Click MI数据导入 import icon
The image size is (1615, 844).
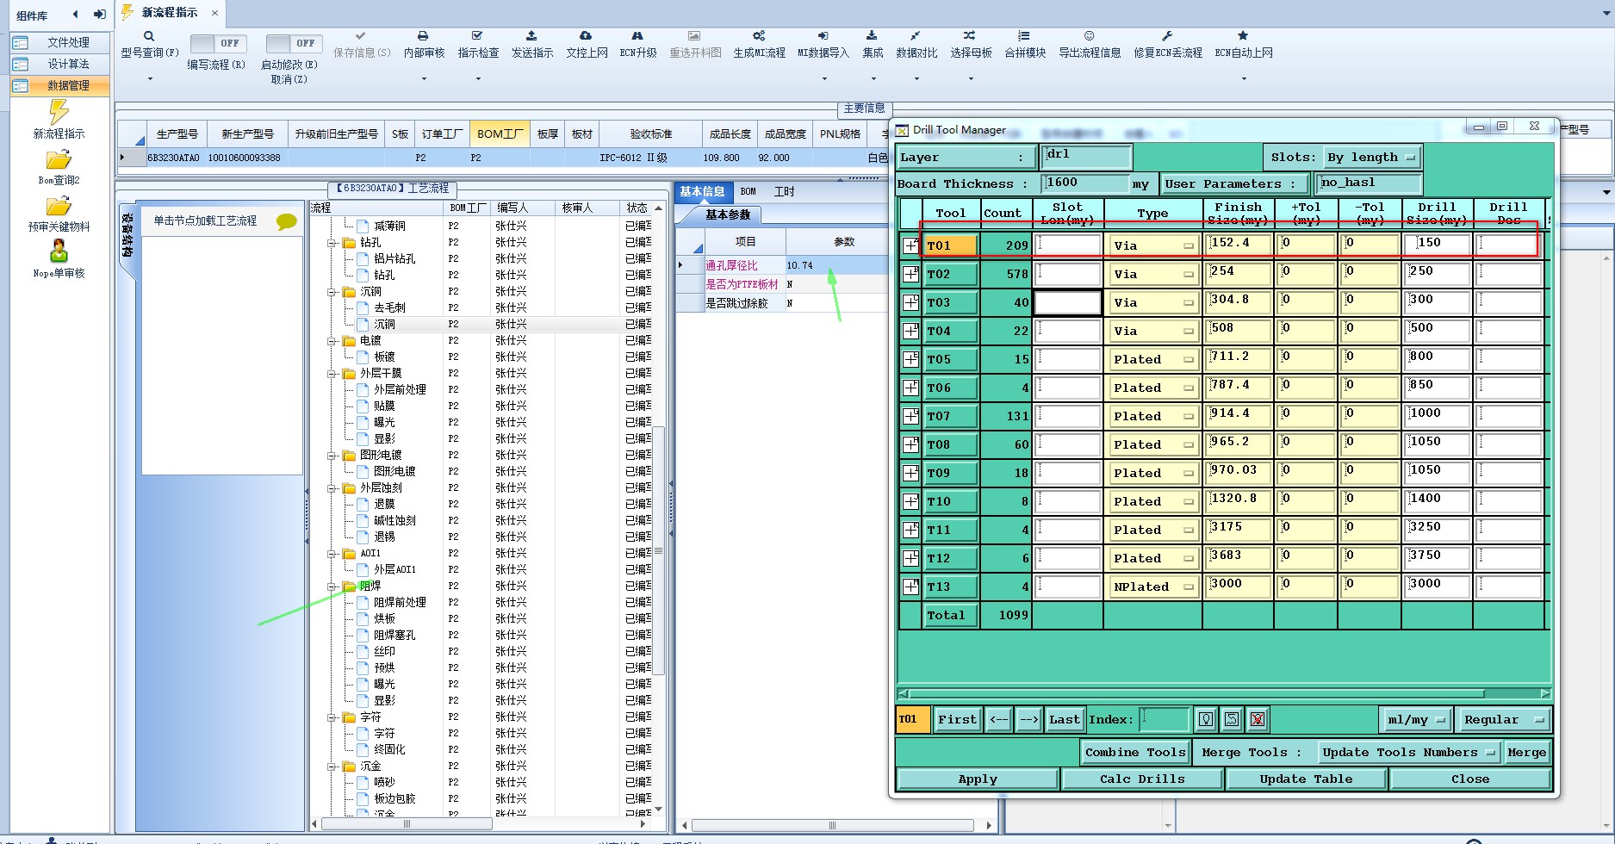point(823,36)
